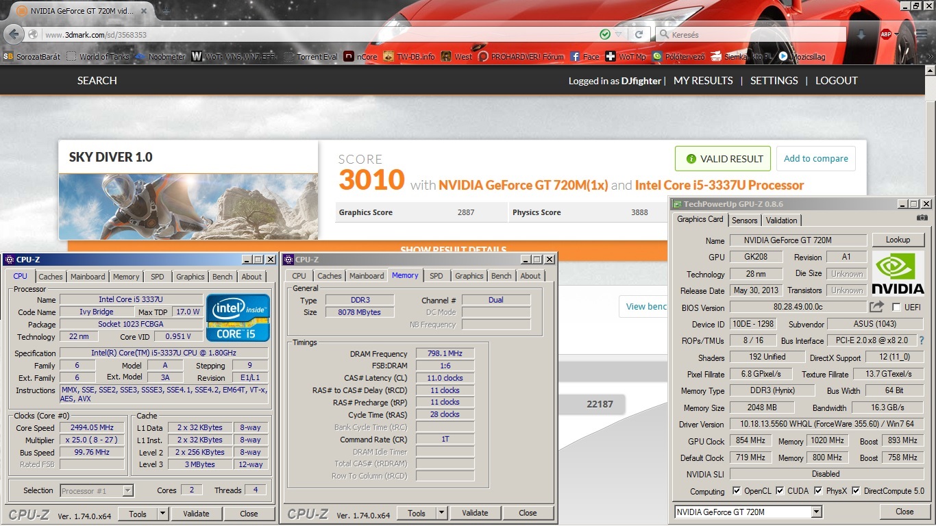Screen dimensions: 936x526
Task: Open the West bookmark
Action: pos(457,57)
